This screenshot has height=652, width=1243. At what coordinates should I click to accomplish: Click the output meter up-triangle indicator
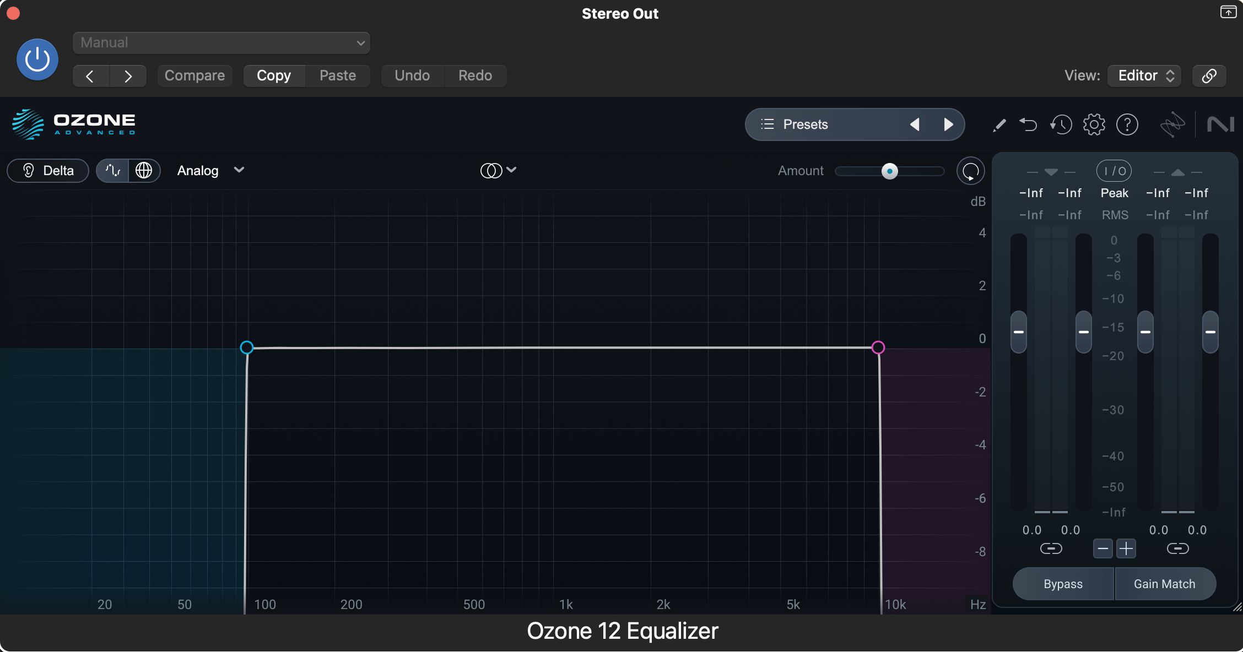click(1177, 172)
